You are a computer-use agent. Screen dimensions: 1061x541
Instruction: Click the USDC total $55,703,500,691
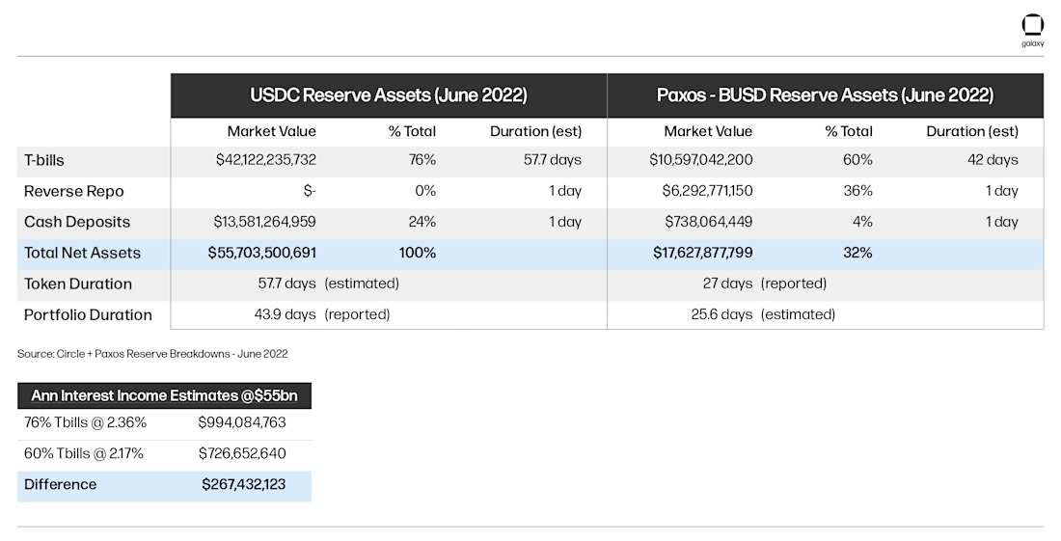click(262, 253)
